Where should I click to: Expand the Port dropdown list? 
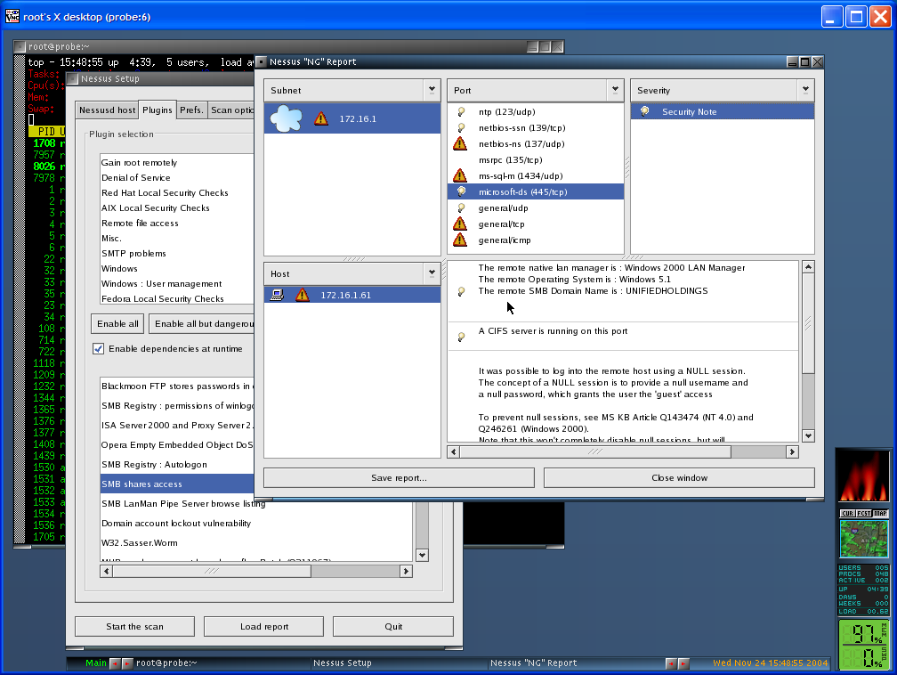click(615, 90)
